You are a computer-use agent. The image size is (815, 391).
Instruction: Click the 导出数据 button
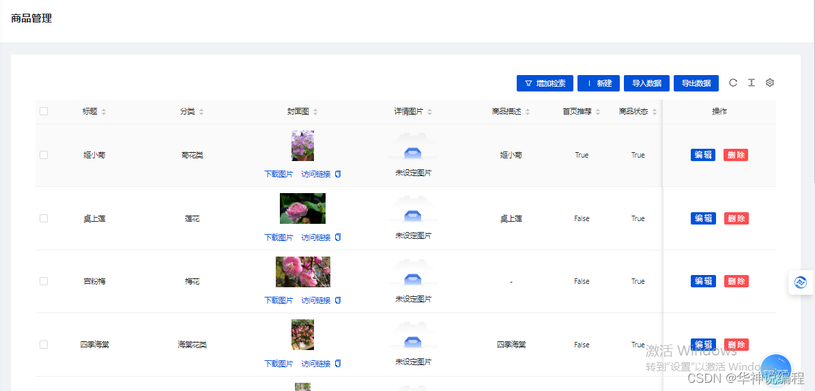[x=696, y=83]
